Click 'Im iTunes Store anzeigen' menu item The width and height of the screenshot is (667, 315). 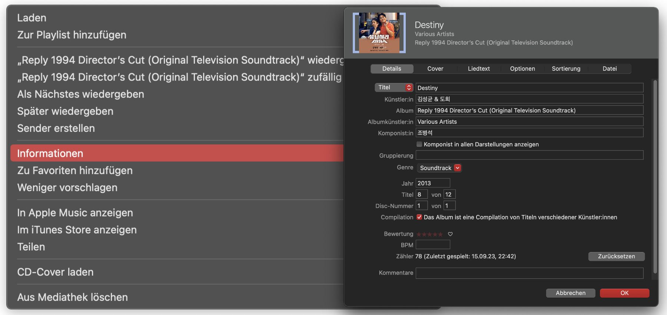77,230
